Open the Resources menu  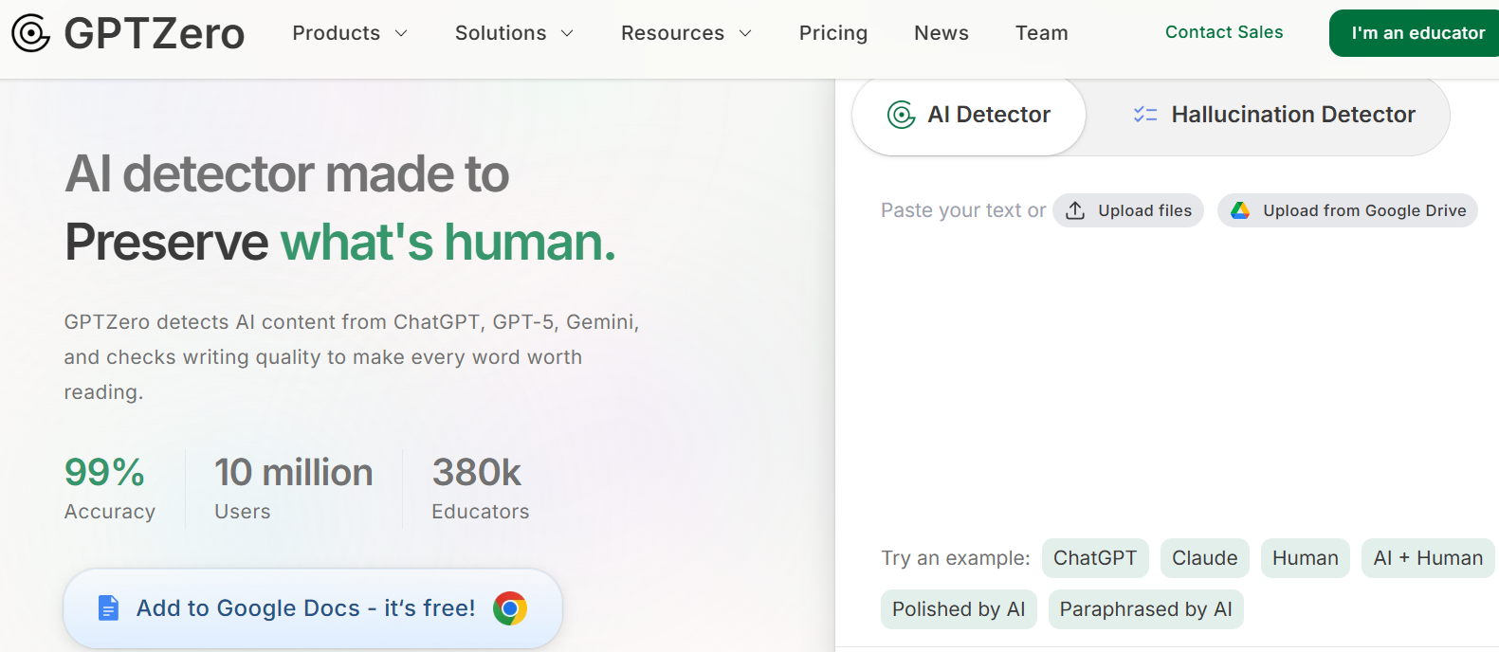pos(686,33)
